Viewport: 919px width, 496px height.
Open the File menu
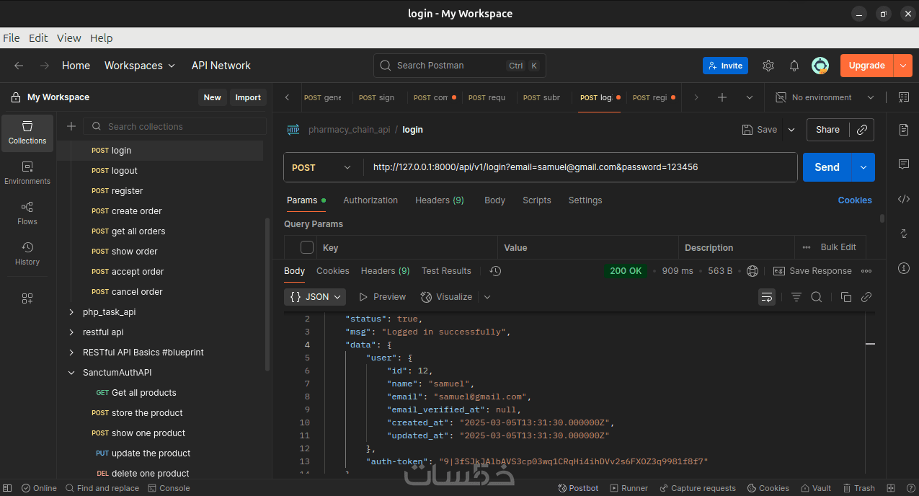[12, 38]
